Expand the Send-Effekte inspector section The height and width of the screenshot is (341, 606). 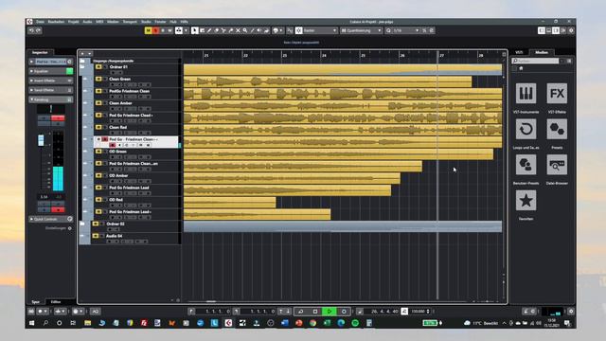tap(51, 90)
